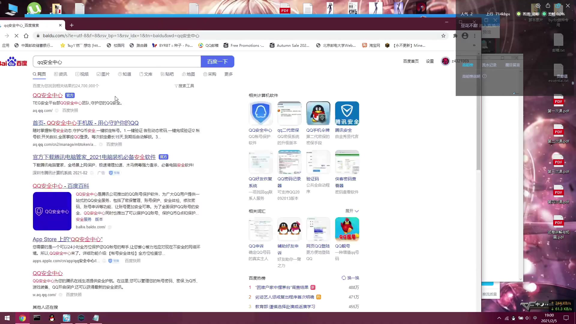Open the Chrome profile avatar icon
The image size is (576, 324).
coord(465,36)
